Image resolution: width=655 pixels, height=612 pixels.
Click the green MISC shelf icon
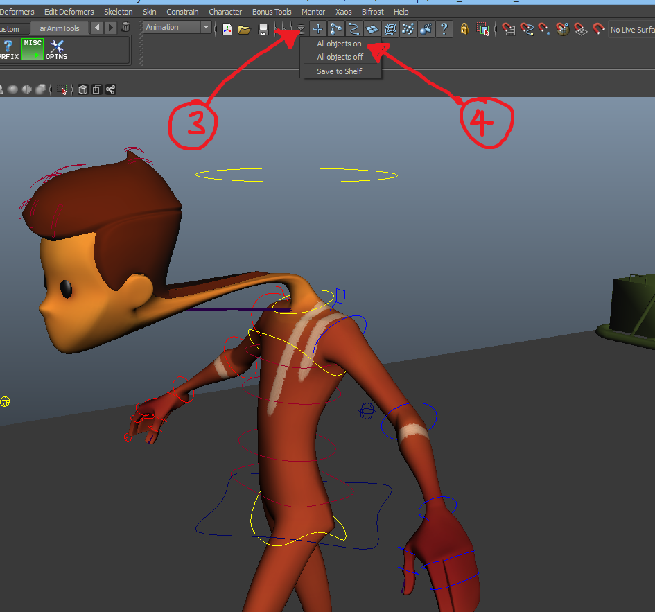point(33,49)
